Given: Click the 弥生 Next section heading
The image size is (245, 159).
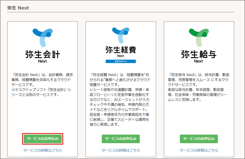Looking at the screenshot, I should pos(18,8).
